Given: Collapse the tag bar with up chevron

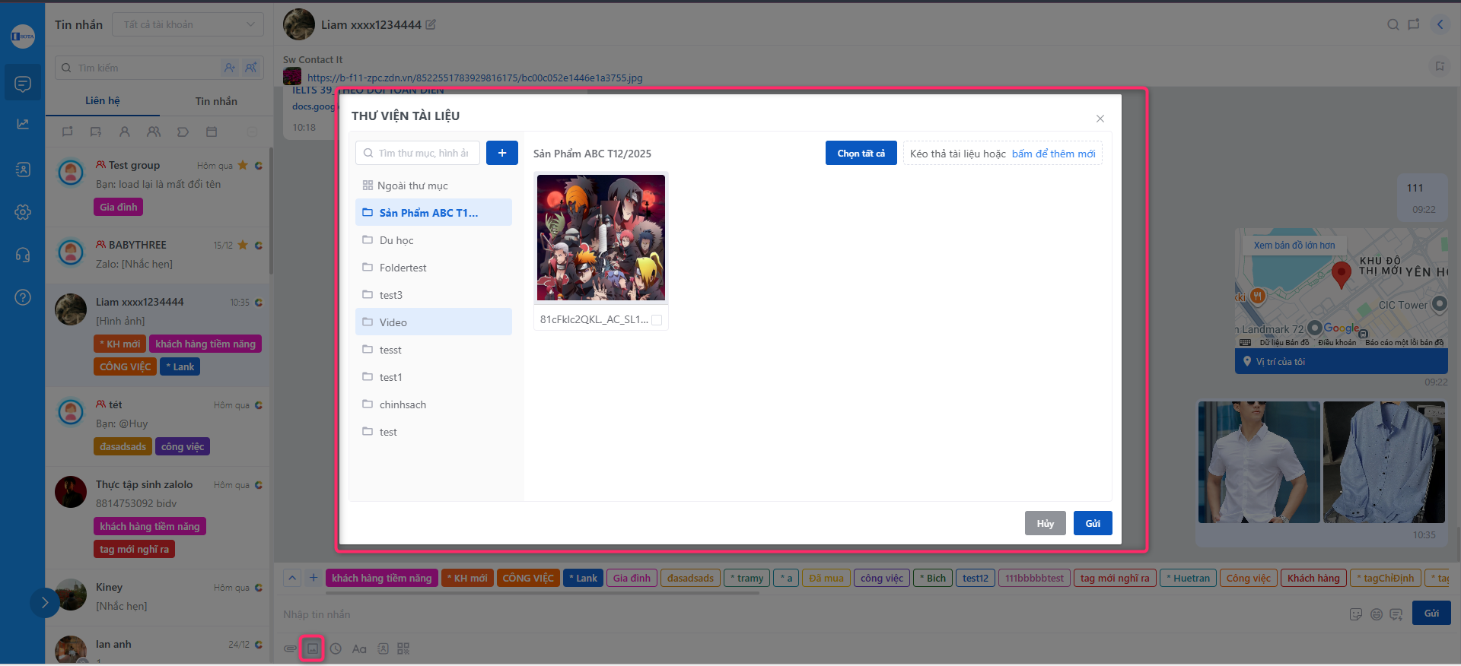Looking at the screenshot, I should [x=292, y=578].
